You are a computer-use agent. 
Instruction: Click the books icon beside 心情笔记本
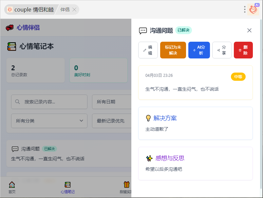click(x=11, y=46)
